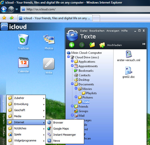Expand the Pictures folder node

click(76, 97)
